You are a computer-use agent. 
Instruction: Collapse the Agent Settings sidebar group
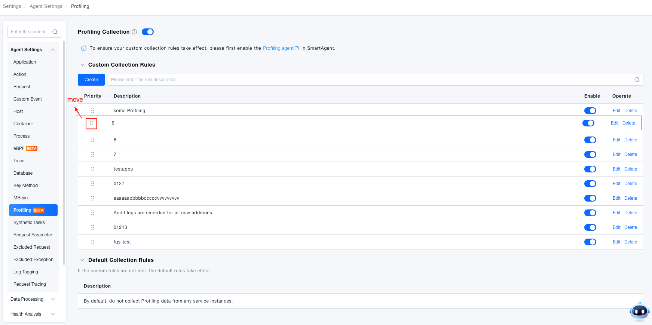(x=53, y=50)
